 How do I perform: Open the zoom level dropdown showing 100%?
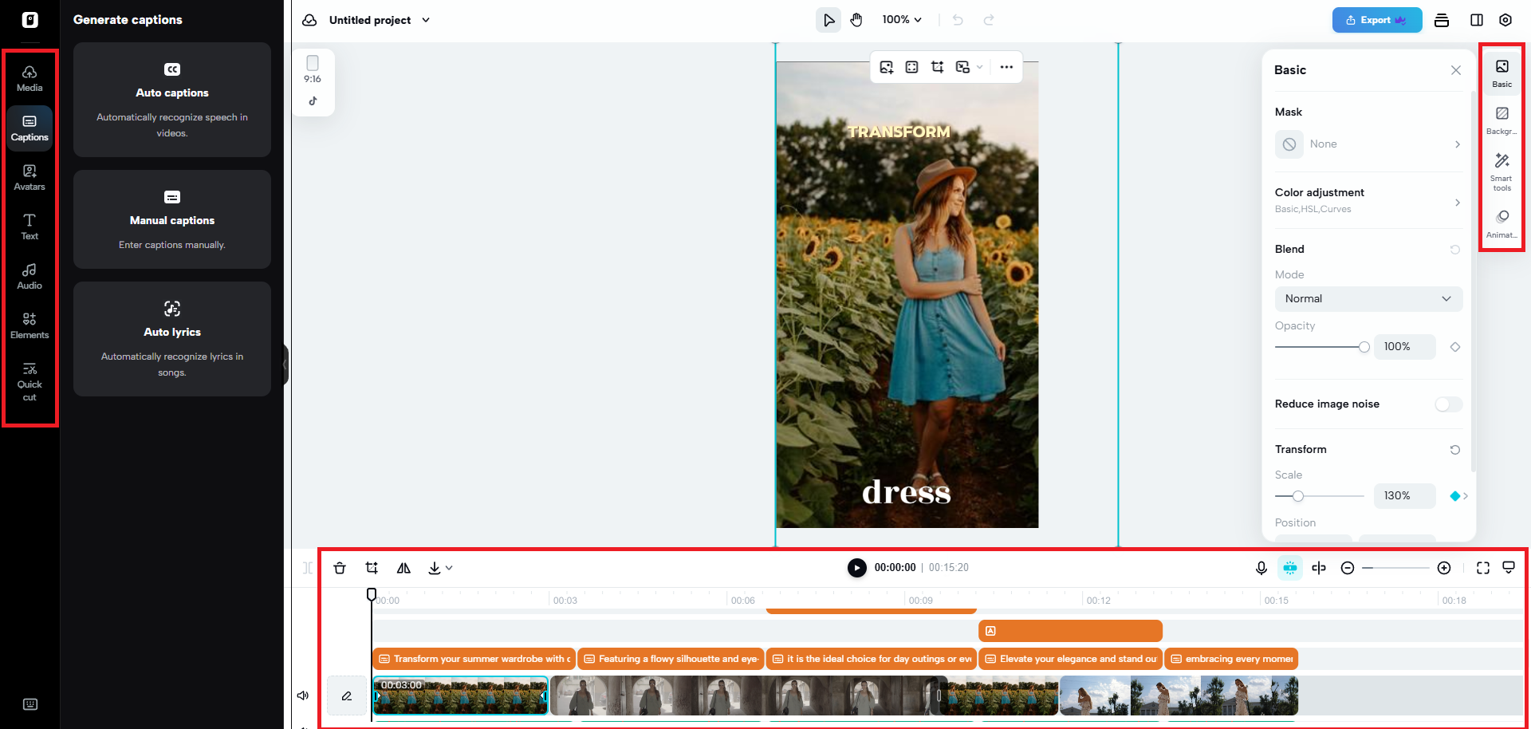(901, 19)
